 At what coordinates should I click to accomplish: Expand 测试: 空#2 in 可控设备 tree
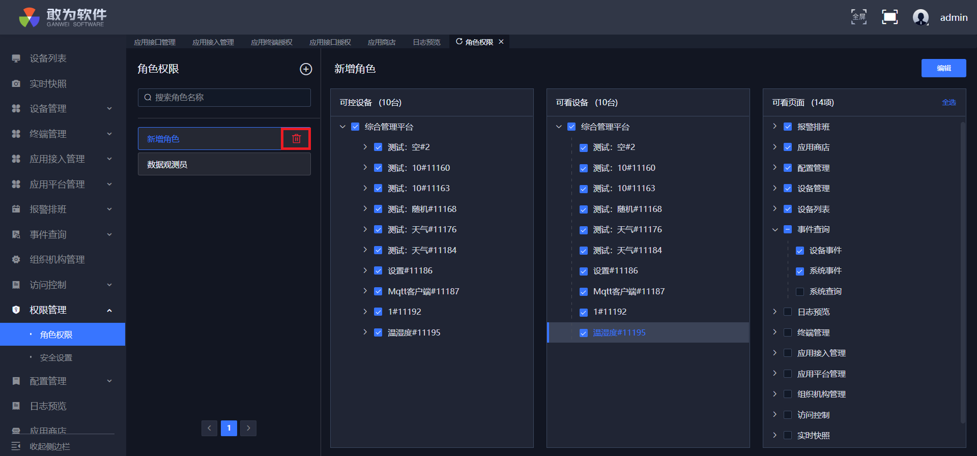[x=365, y=147]
